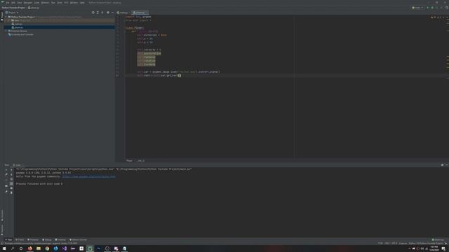Switch to the main.py editor tab
Screen dimensions: 449x252
[x=123, y=13]
